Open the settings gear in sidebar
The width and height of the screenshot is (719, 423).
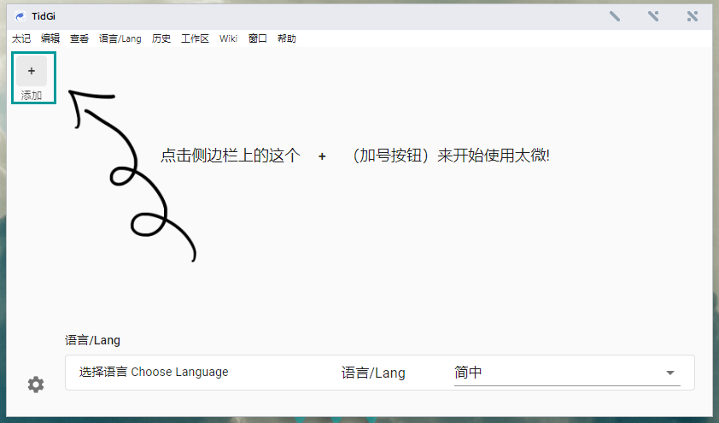[36, 385]
